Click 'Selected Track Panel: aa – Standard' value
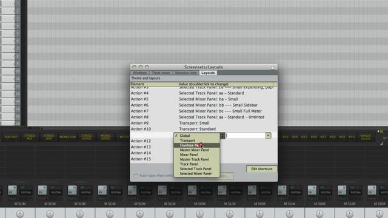This screenshot has height=218, width=388. (x=212, y=93)
